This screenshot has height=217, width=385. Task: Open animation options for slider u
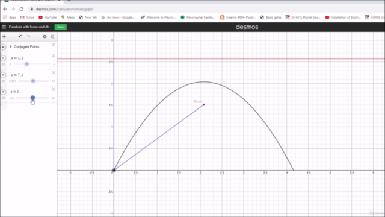(3, 81)
